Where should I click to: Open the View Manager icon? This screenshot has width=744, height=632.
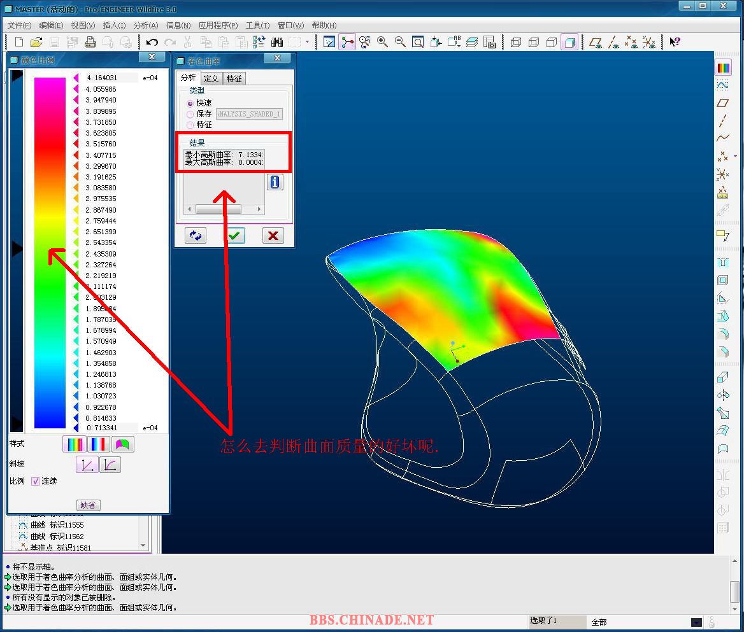[489, 42]
